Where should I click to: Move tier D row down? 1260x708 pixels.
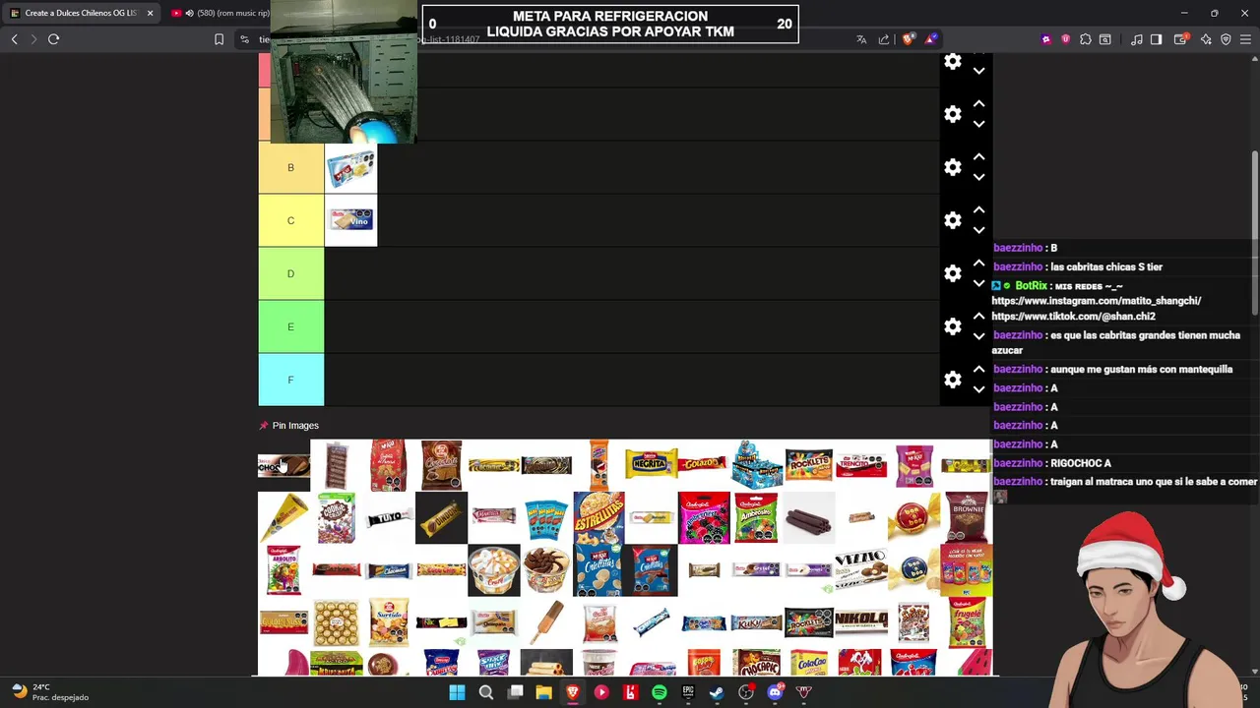coord(978,284)
